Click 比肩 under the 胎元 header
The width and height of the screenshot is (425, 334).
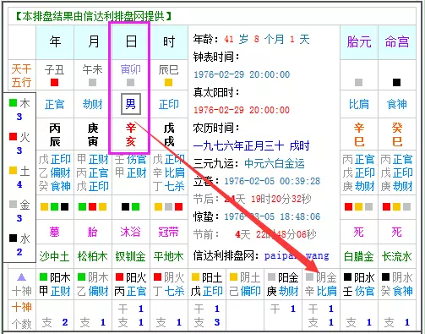(359, 104)
